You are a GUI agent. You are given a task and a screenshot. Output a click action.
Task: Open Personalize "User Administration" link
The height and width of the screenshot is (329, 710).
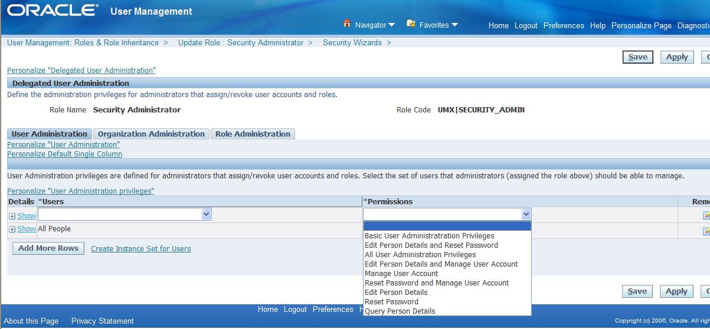64,144
